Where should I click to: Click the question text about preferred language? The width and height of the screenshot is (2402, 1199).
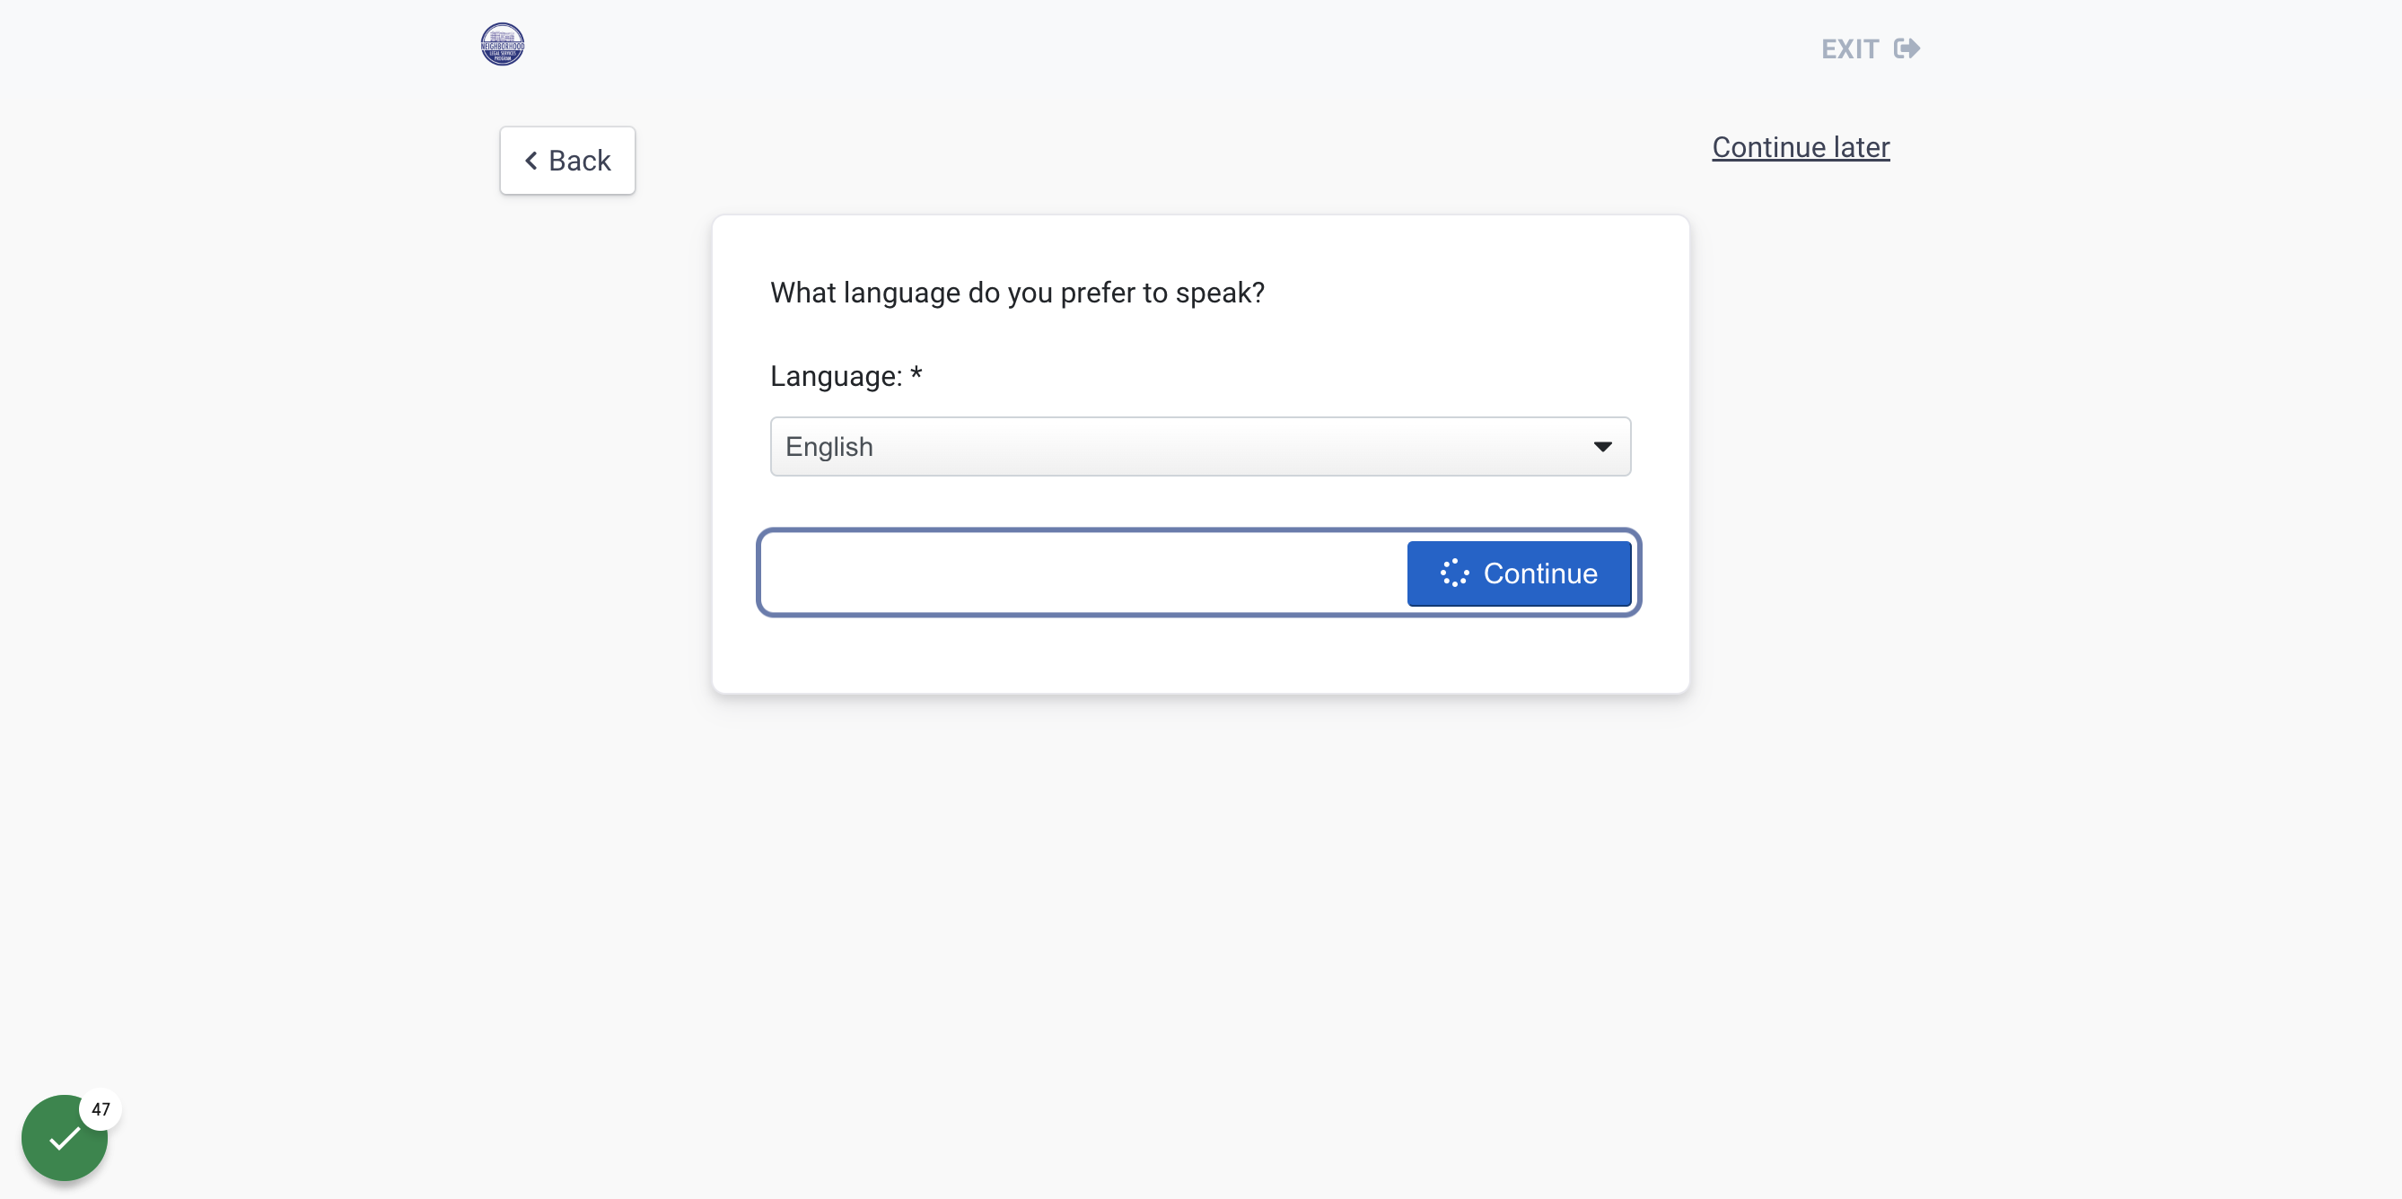(1017, 293)
